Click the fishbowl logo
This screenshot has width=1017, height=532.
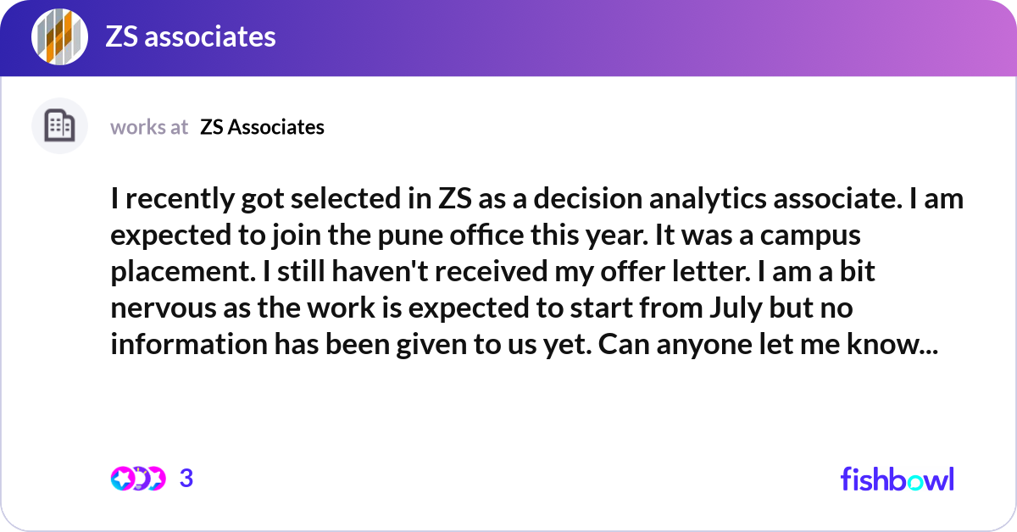click(897, 479)
